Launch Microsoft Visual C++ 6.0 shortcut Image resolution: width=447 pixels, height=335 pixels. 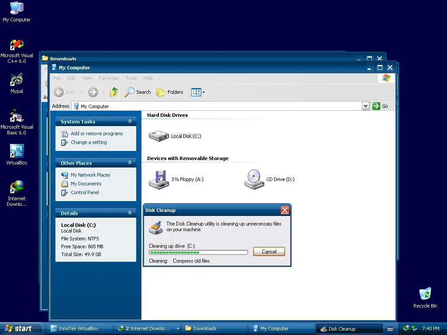pyautogui.click(x=17, y=52)
